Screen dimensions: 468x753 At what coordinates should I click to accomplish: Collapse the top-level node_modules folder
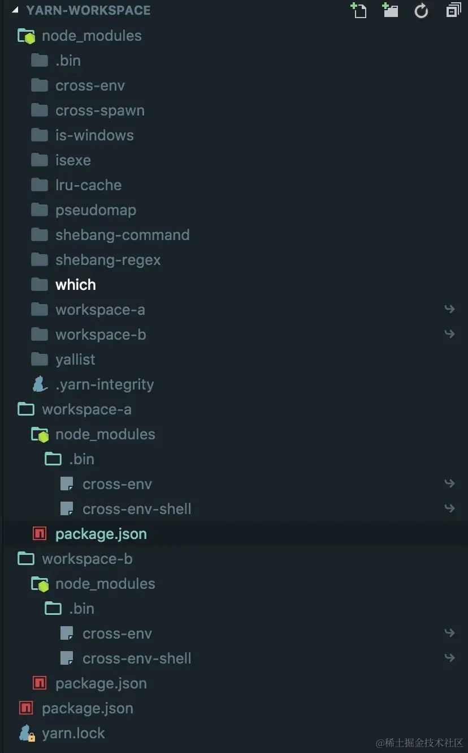pos(91,36)
